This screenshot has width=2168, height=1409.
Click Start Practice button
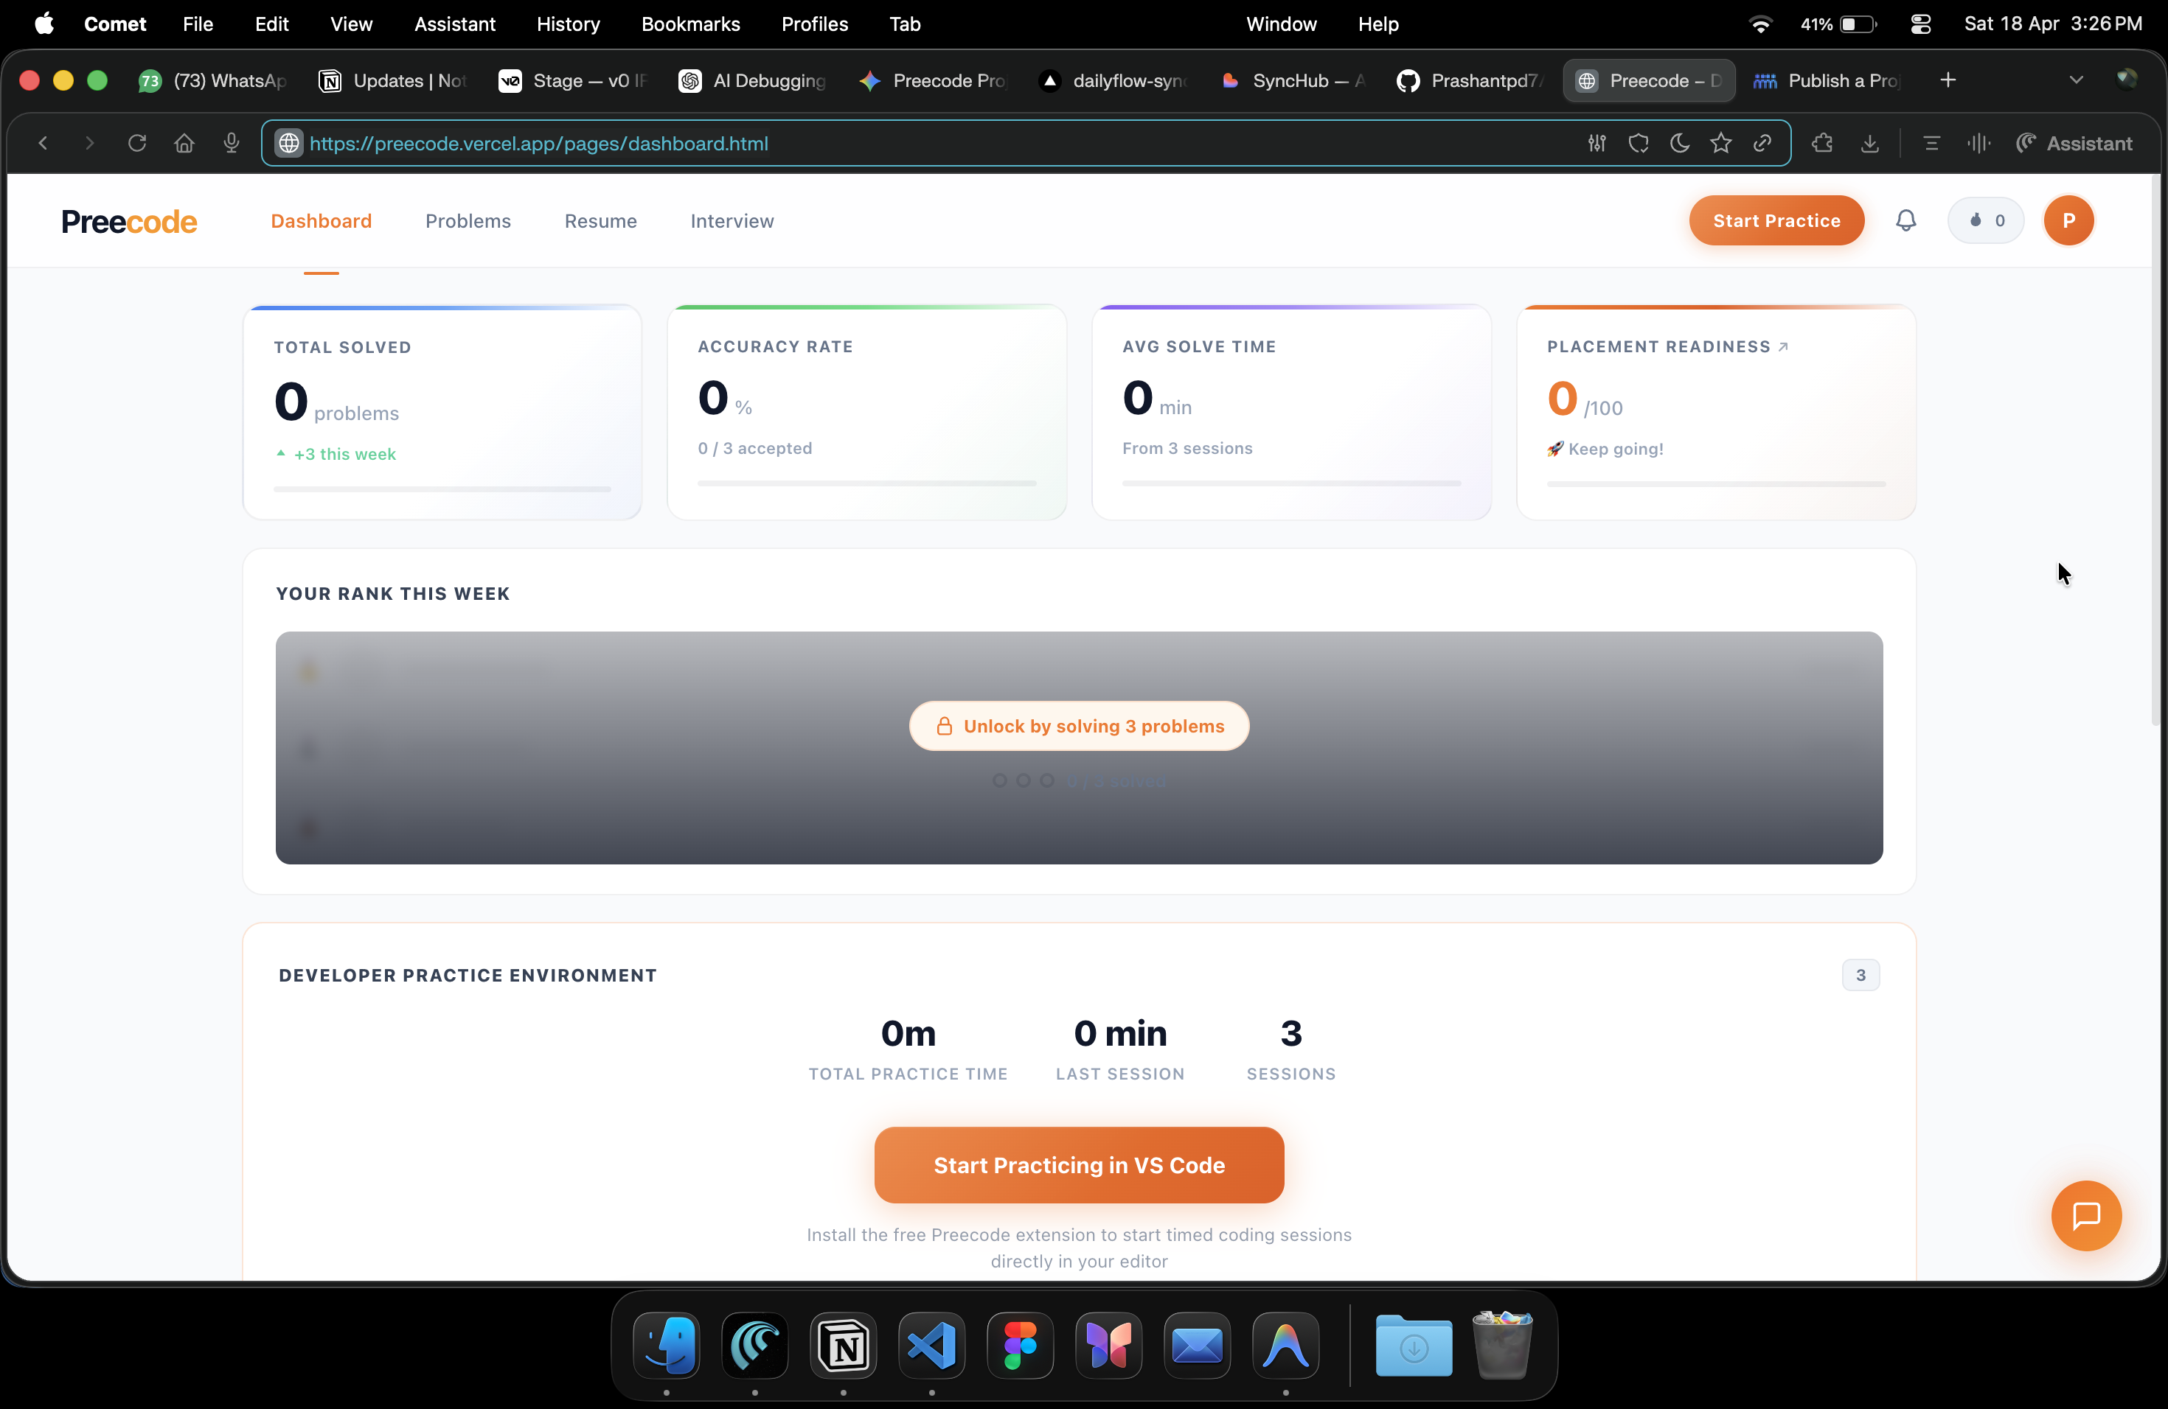[x=1776, y=220]
